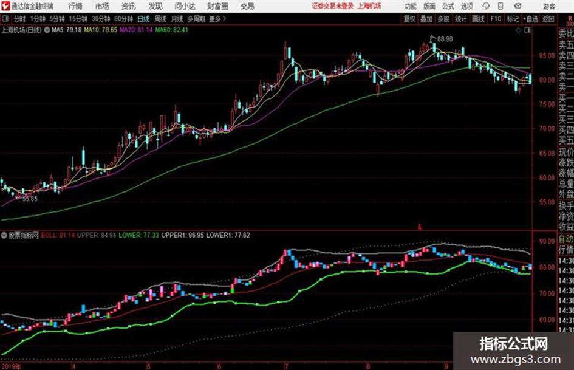Open the 问小达 menu
The width and height of the screenshot is (574, 370).
click(185, 6)
